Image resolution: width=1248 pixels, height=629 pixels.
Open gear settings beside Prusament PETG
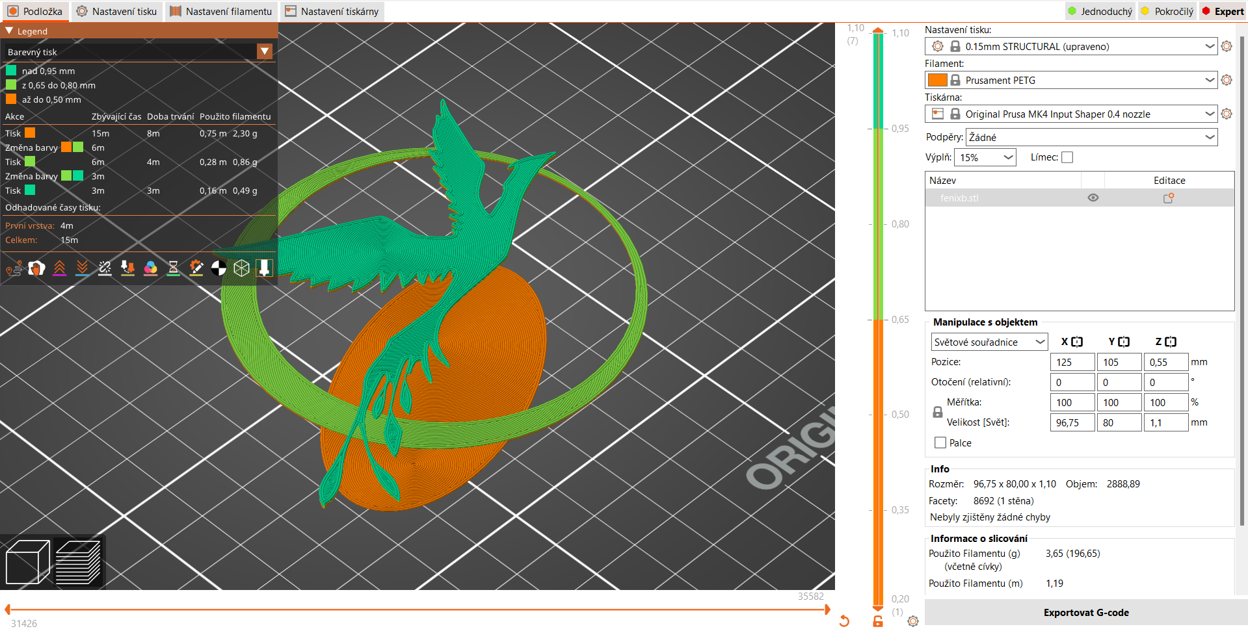(x=1227, y=80)
